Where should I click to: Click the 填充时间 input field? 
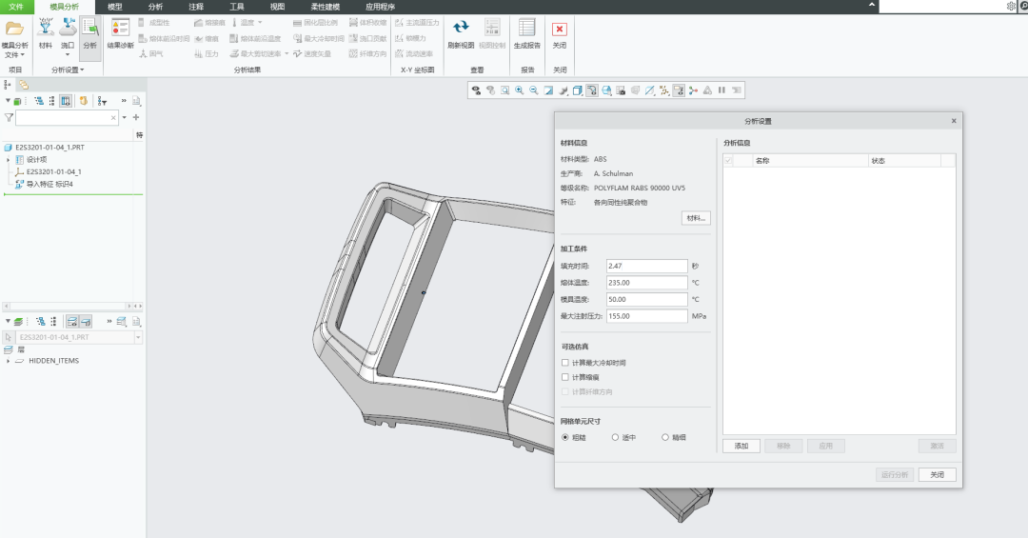click(647, 266)
